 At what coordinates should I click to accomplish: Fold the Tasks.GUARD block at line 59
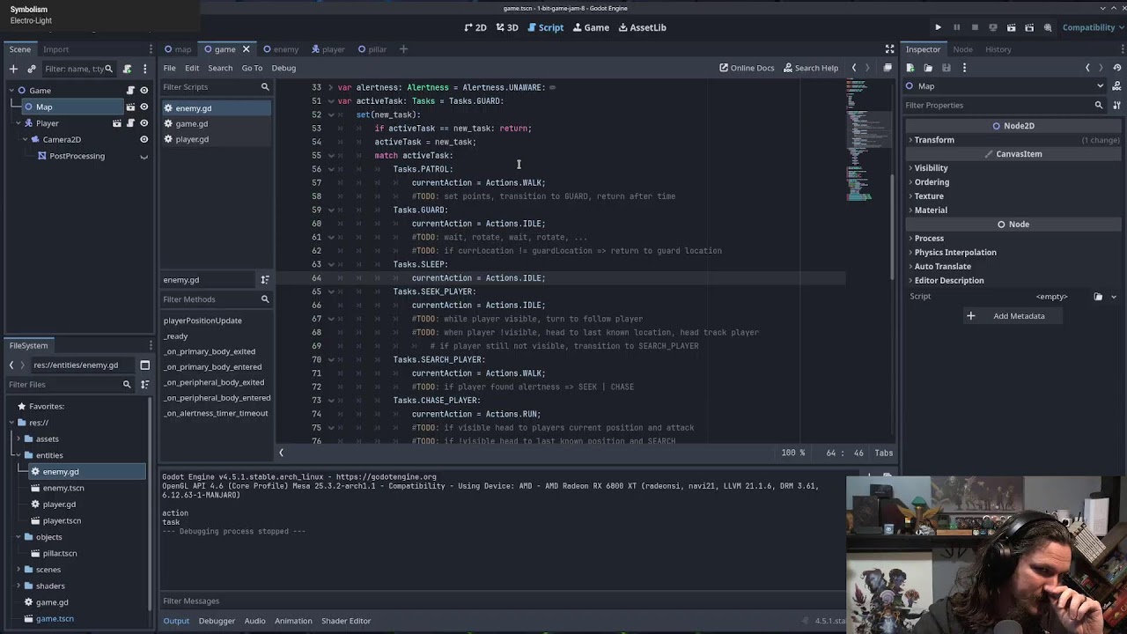[331, 210]
